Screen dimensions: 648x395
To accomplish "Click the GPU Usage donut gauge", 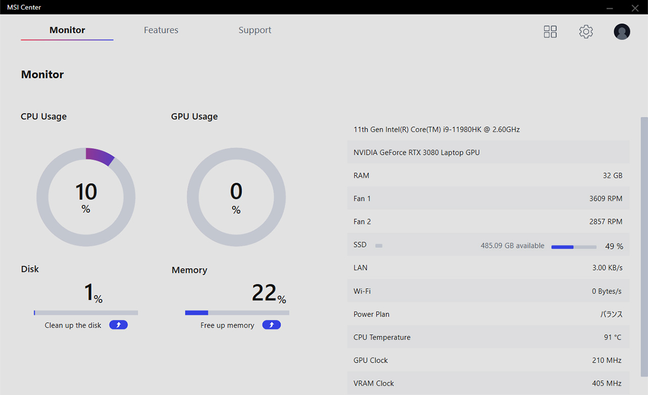I will (x=236, y=197).
